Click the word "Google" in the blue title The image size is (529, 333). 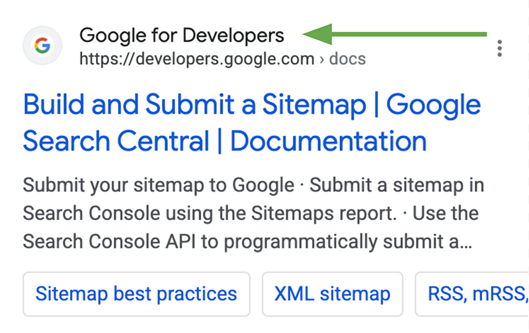[x=433, y=106]
